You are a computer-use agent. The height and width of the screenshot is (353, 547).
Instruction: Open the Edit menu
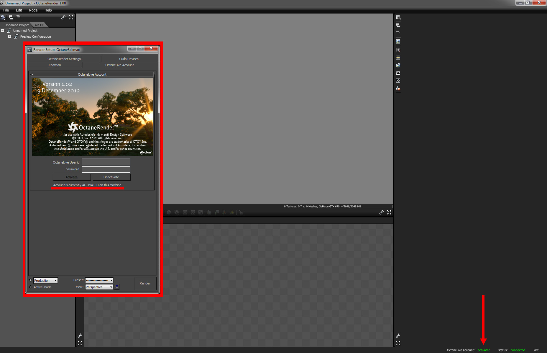tap(19, 10)
